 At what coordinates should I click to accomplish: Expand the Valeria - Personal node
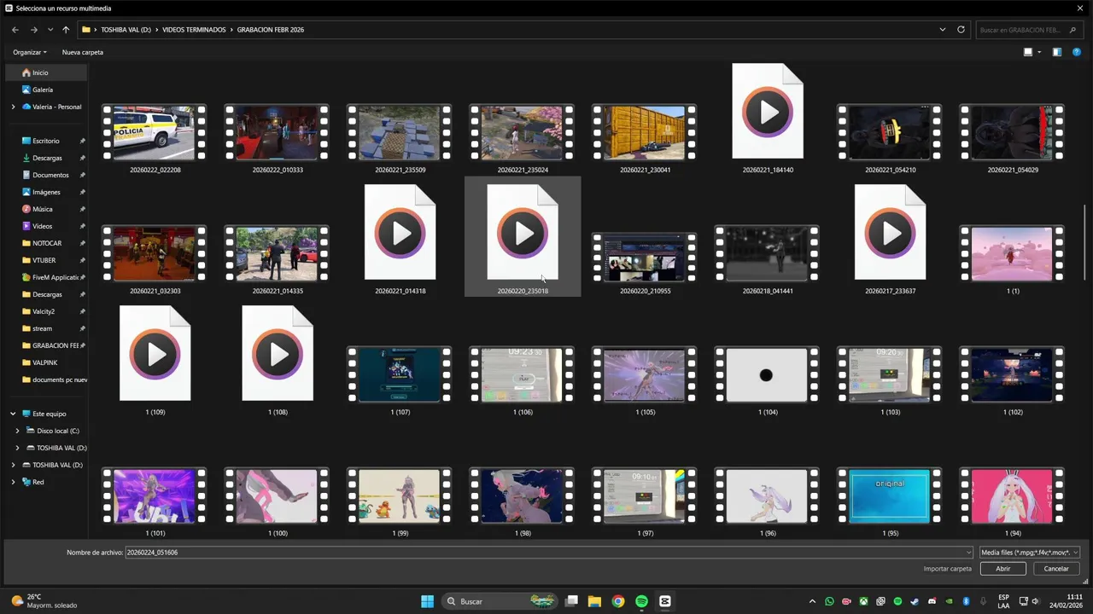(13, 107)
